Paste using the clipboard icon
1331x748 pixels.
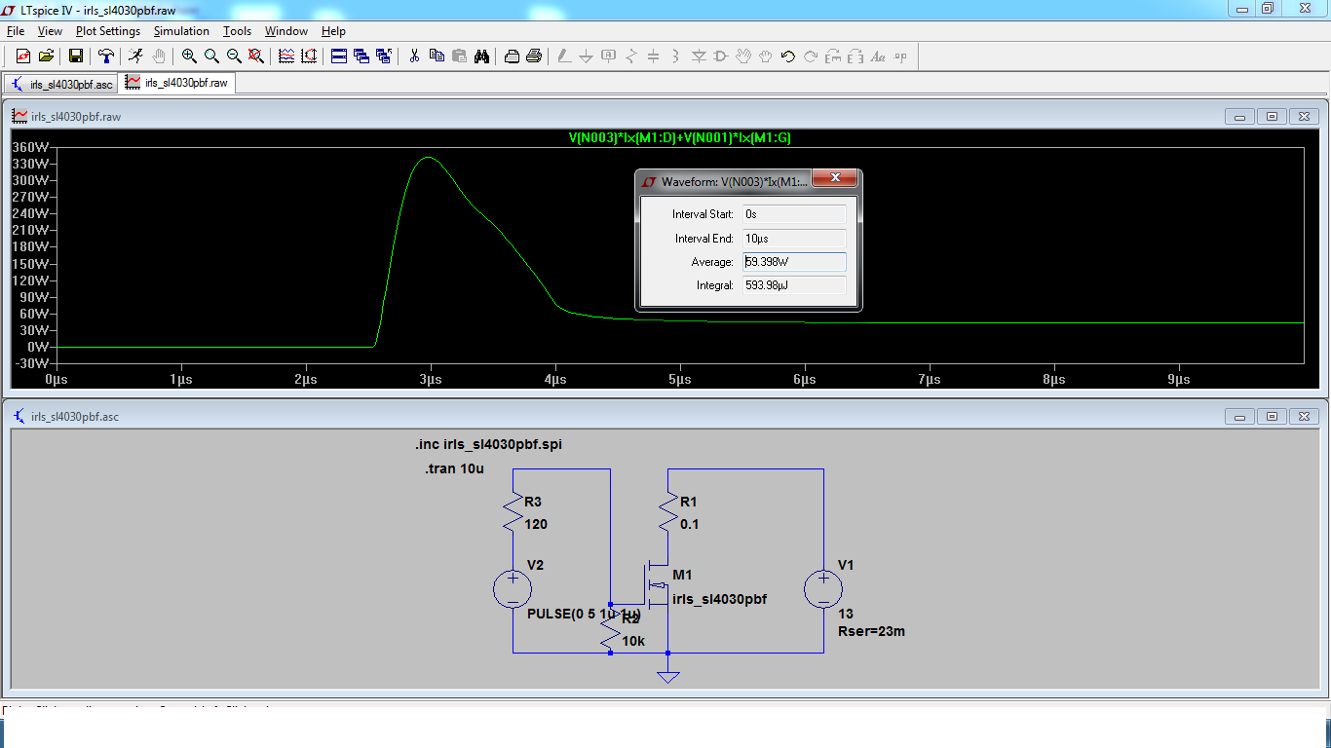459,56
